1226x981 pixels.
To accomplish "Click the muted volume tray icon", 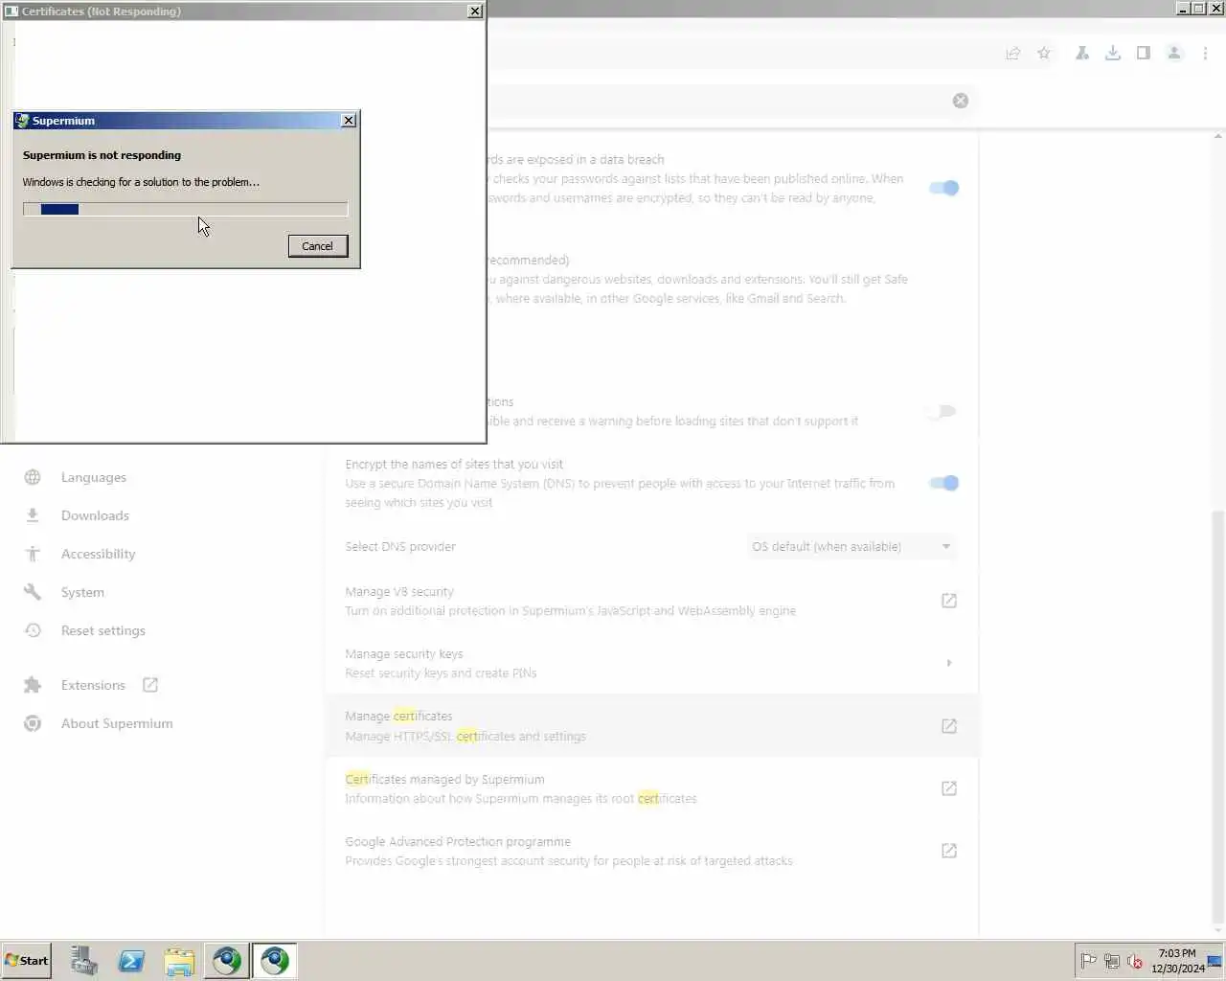I will pyautogui.click(x=1135, y=961).
